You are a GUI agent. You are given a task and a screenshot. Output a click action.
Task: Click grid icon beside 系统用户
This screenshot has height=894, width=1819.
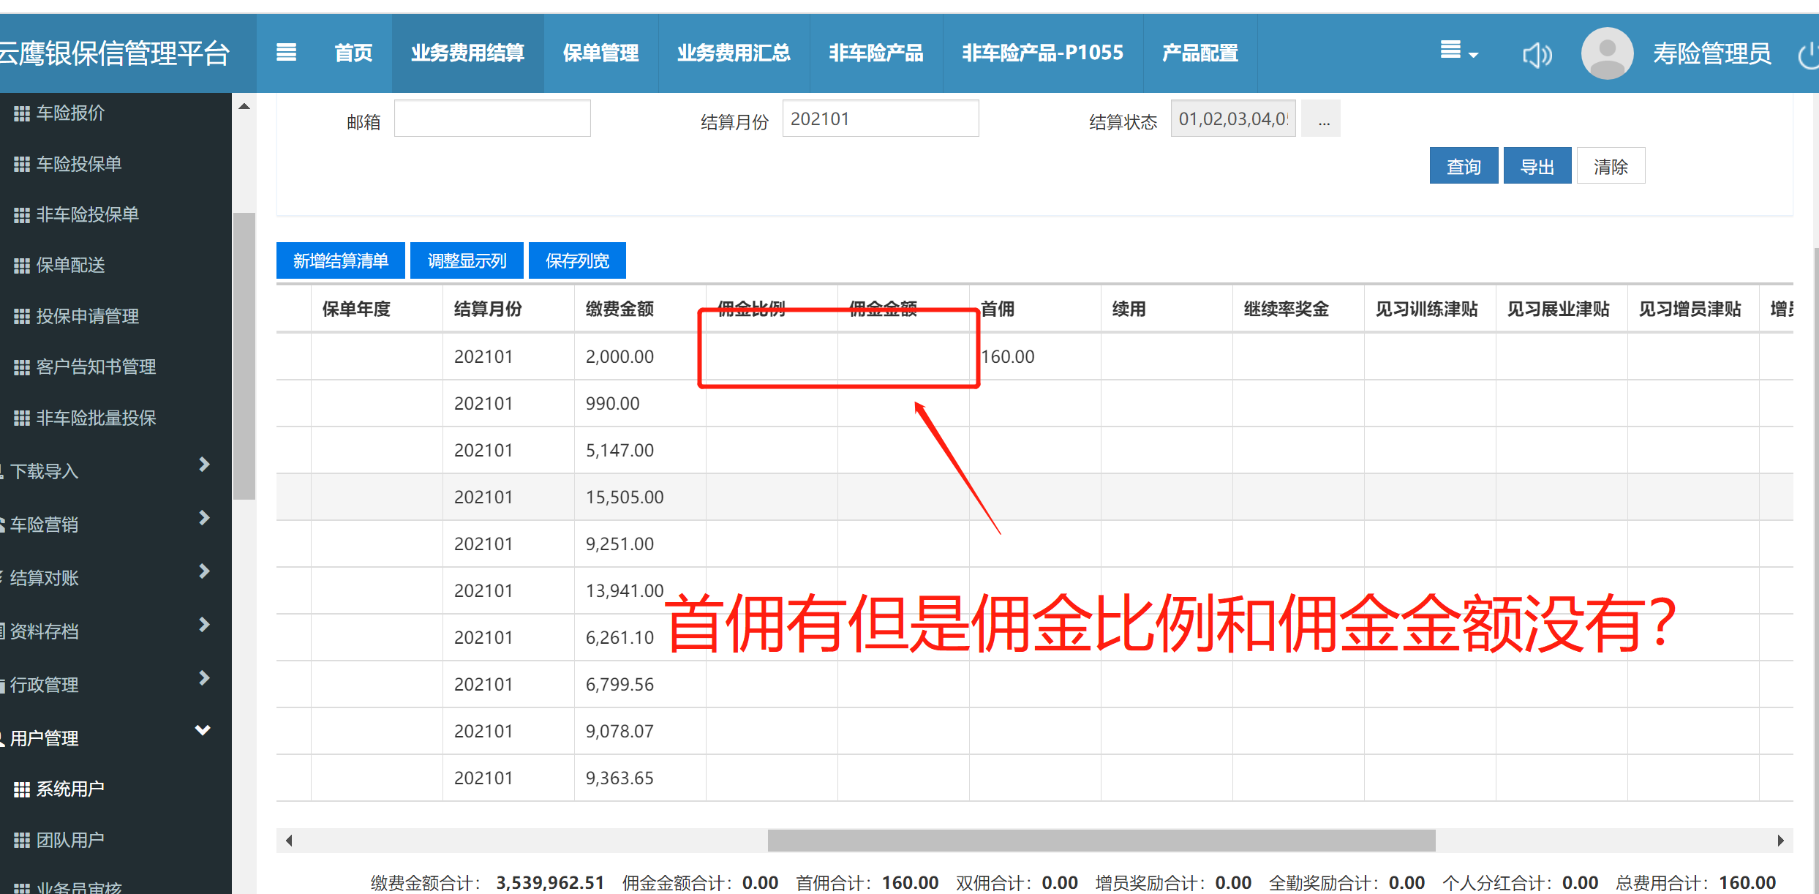click(22, 789)
